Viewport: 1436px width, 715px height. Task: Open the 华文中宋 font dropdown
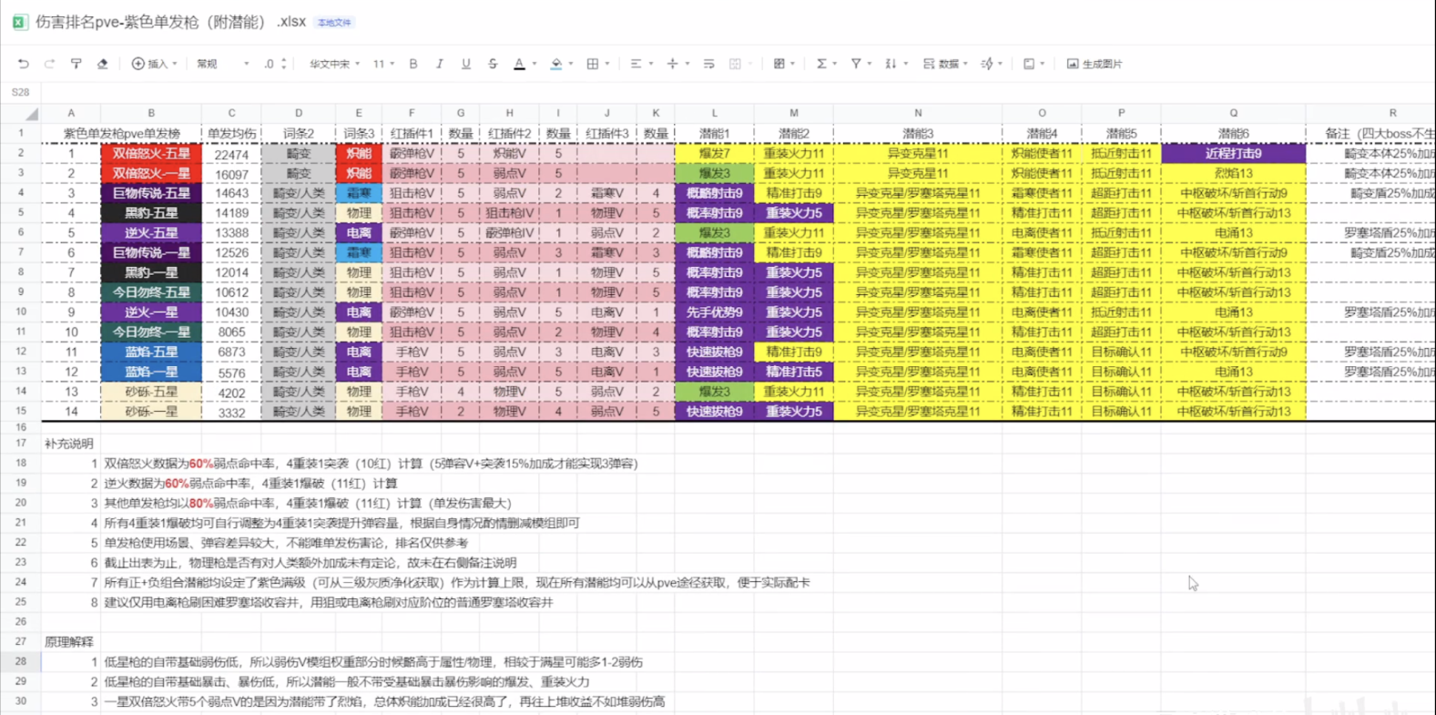tap(334, 64)
